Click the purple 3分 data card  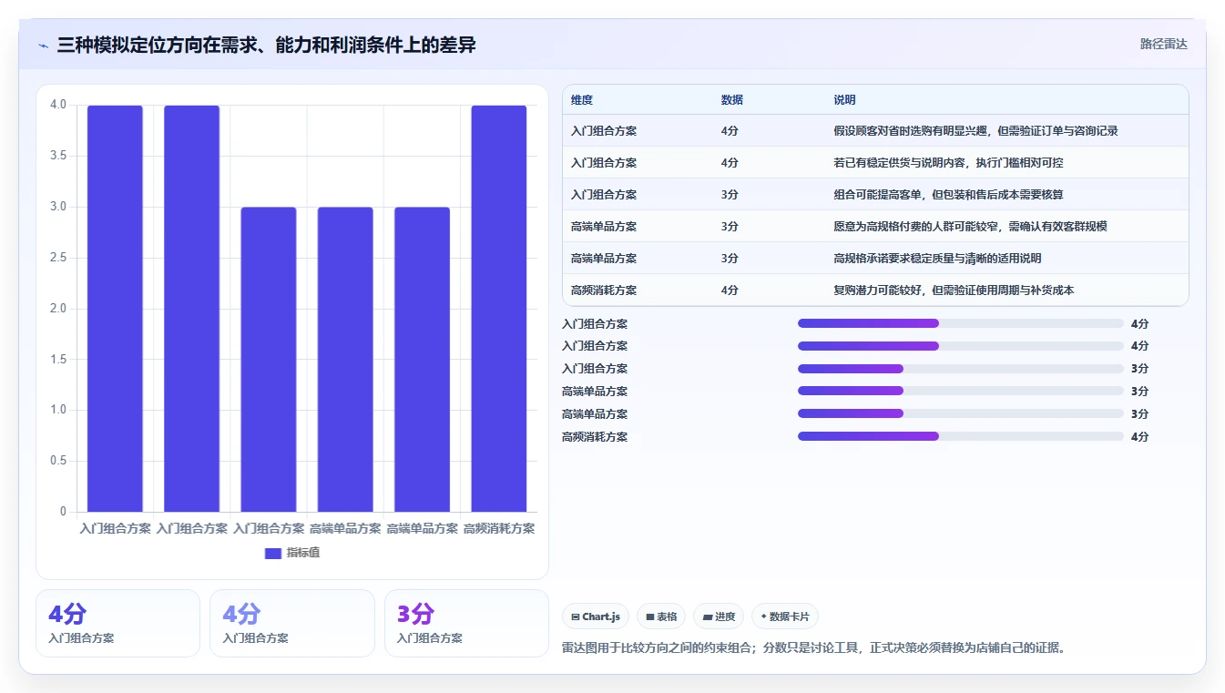(466, 623)
